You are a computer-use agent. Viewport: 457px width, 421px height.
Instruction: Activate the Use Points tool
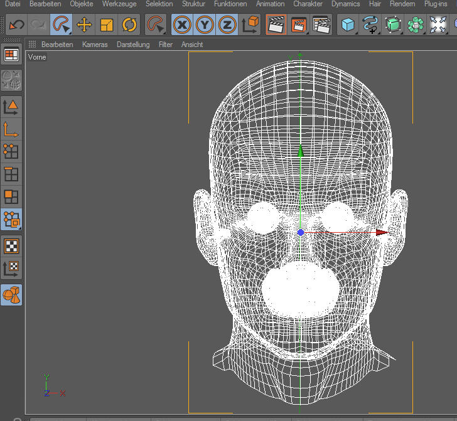11,151
